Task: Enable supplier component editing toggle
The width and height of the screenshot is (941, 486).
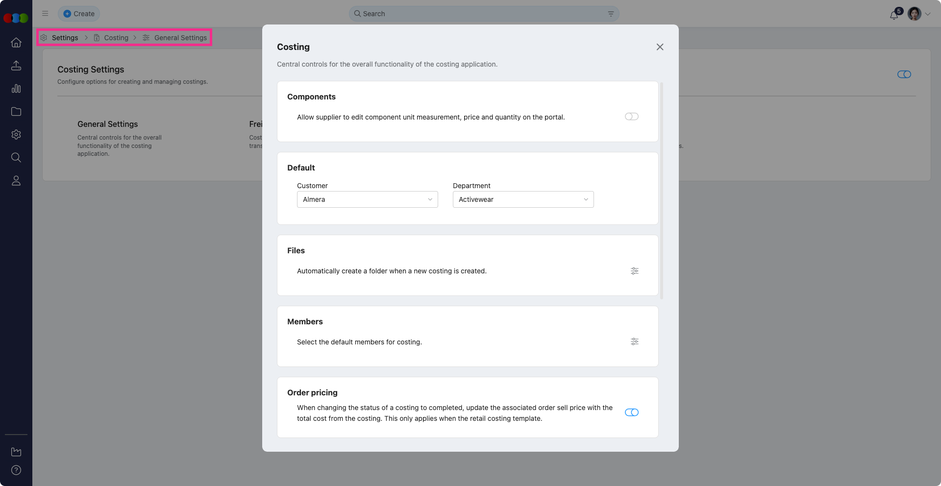Action: [631, 117]
